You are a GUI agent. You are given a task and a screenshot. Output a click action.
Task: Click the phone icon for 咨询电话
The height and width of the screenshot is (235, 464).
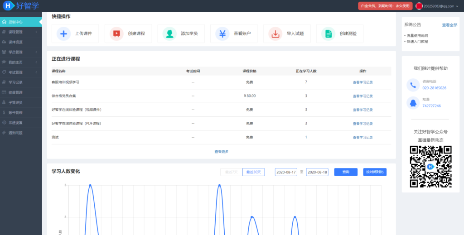point(413,85)
